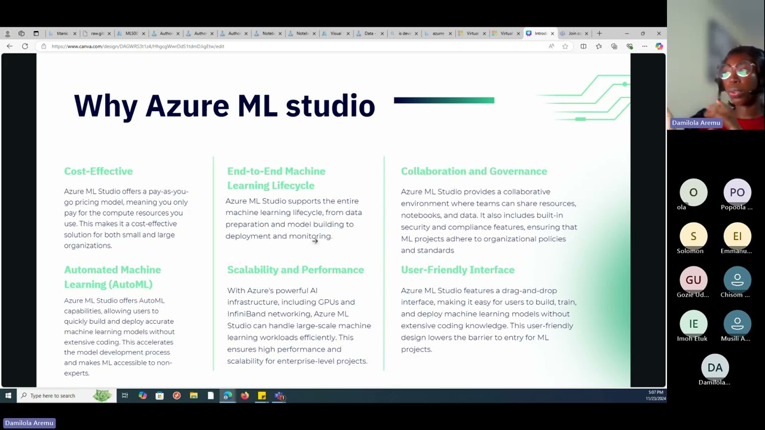Select participant avatar EI Emmanu

[x=737, y=236]
